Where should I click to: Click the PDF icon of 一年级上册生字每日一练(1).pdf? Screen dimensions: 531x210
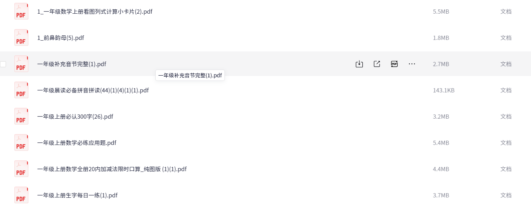(21, 195)
